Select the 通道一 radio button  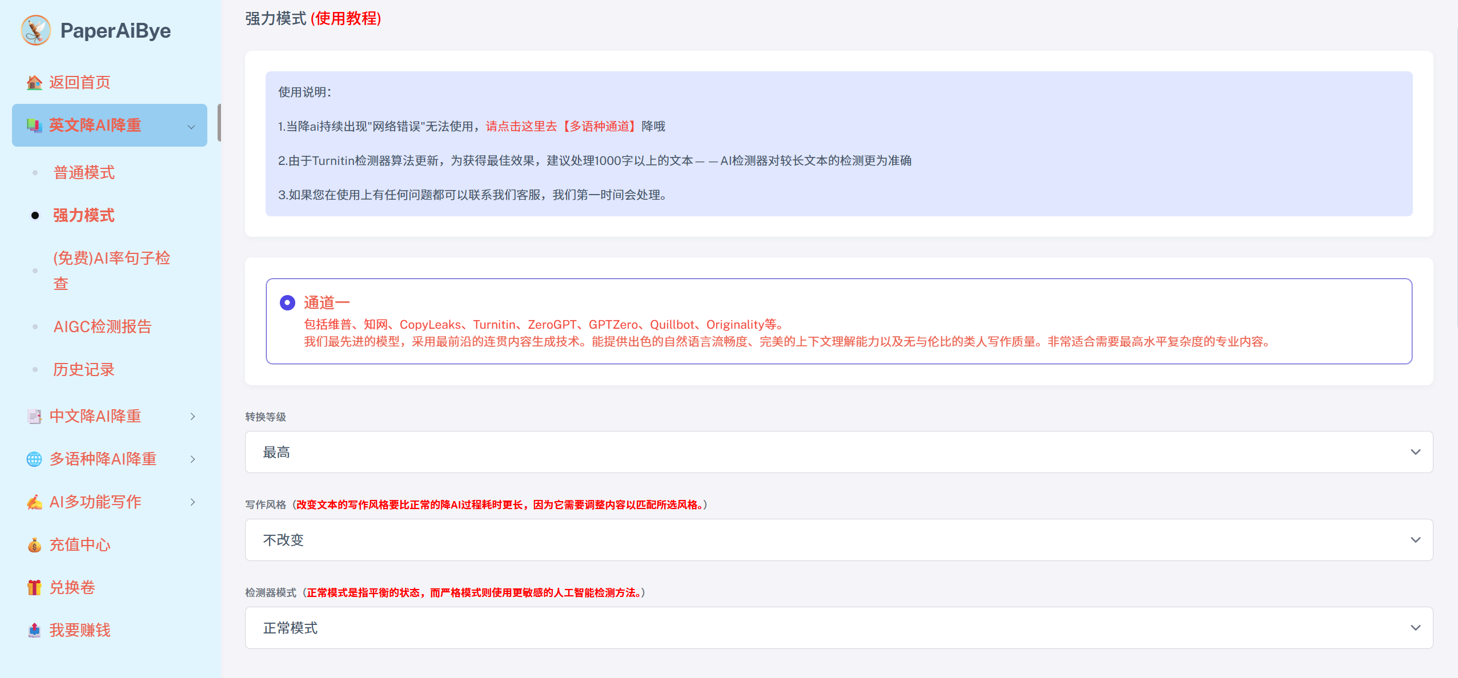click(288, 302)
